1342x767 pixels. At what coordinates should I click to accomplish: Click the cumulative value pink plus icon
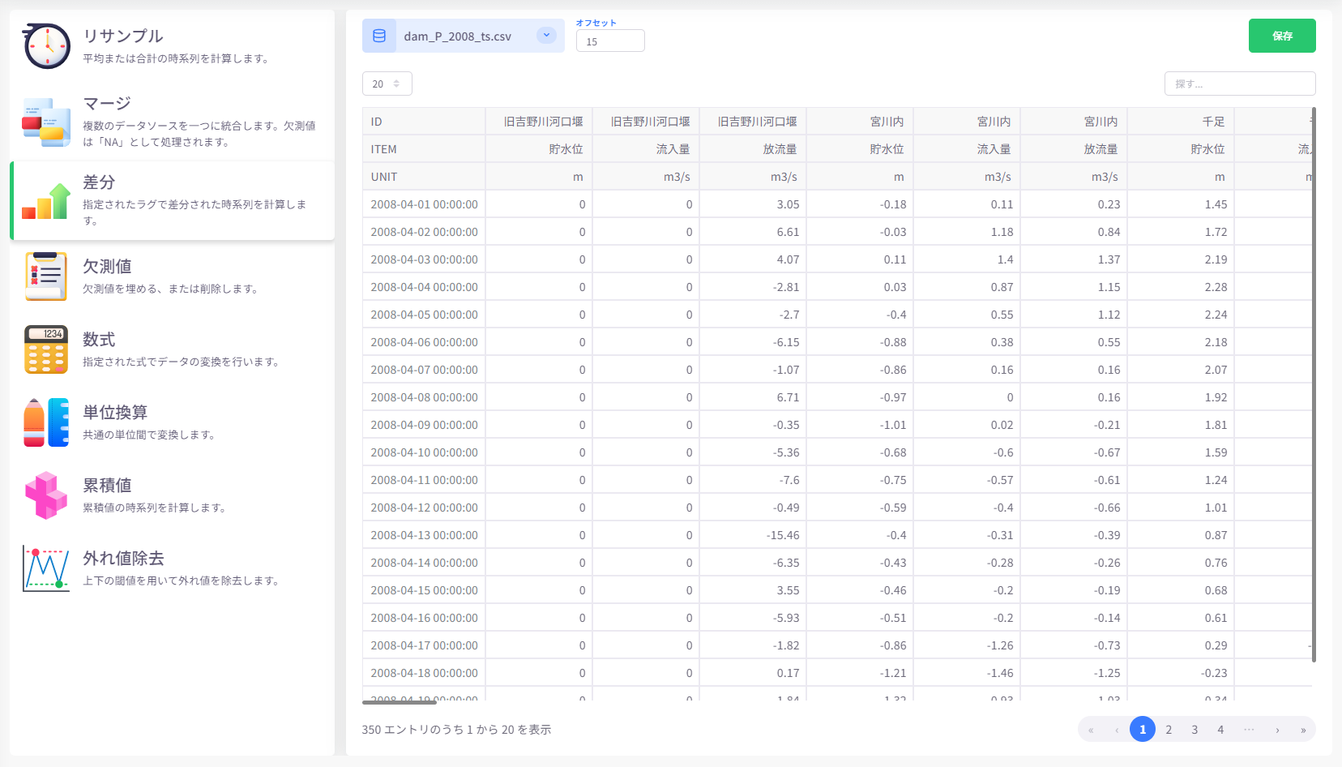tap(46, 495)
